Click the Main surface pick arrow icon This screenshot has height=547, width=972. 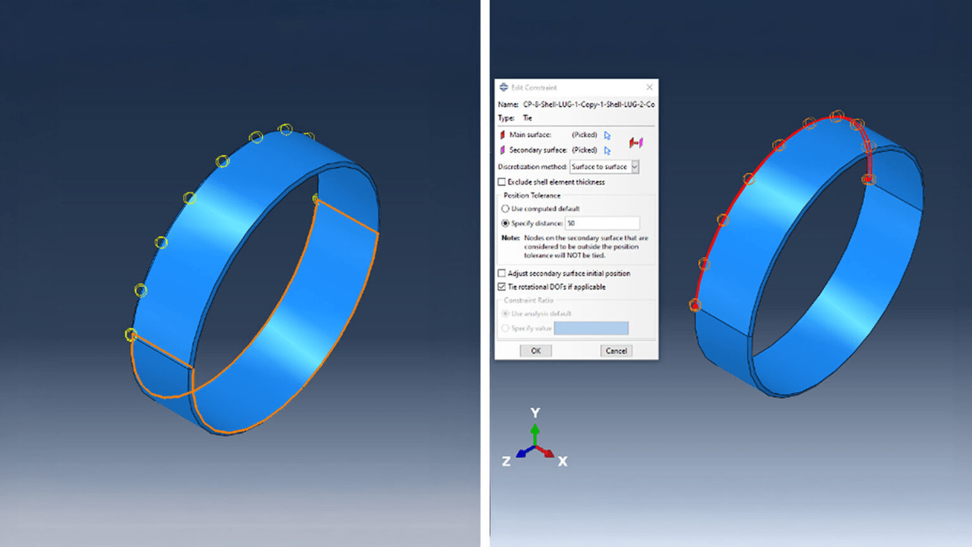click(x=607, y=135)
